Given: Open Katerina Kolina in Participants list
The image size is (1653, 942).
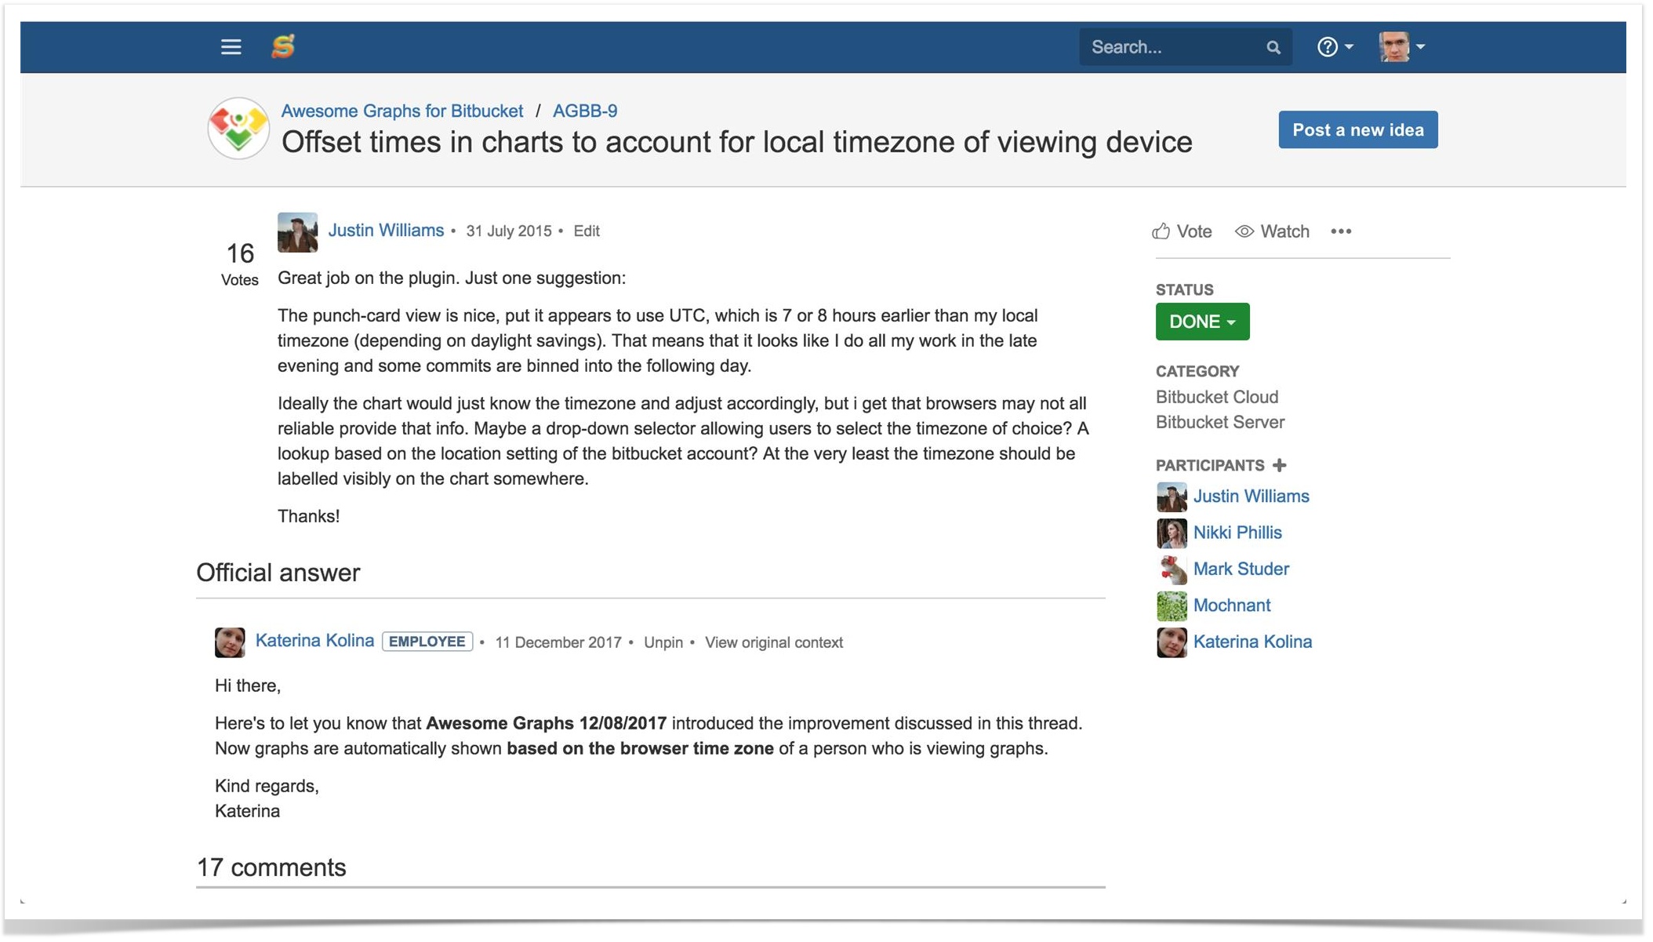Looking at the screenshot, I should coord(1252,642).
